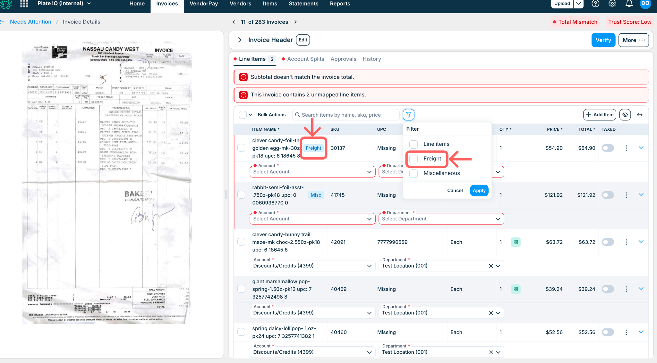Open options menu for SKU 40460 row
This screenshot has width=657, height=363.
[x=626, y=332]
